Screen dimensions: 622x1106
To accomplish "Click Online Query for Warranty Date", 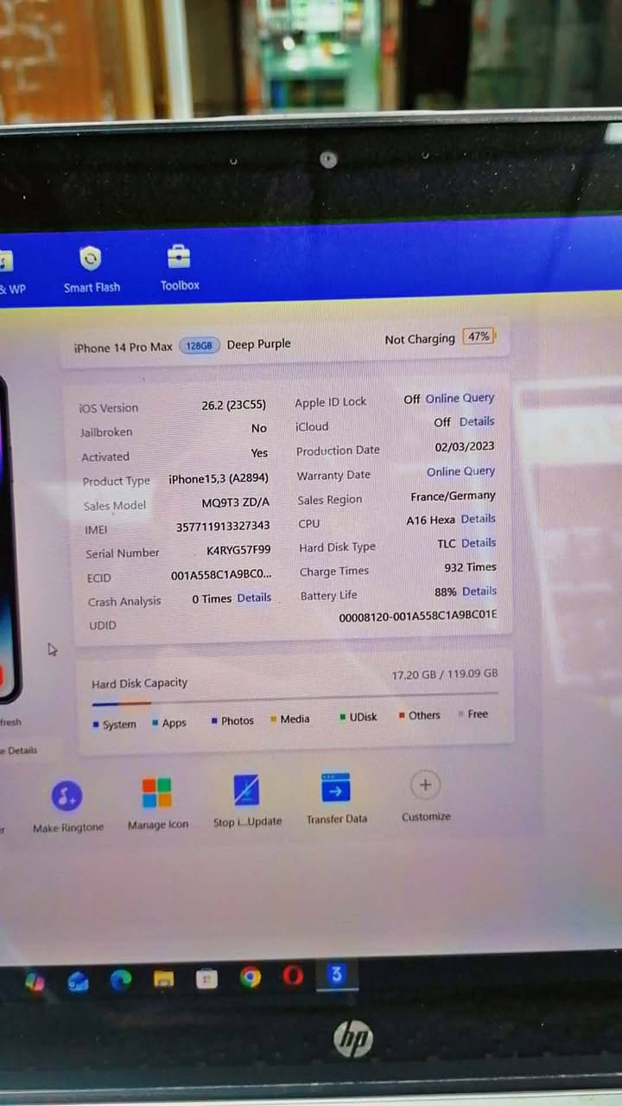I will pyautogui.click(x=460, y=471).
